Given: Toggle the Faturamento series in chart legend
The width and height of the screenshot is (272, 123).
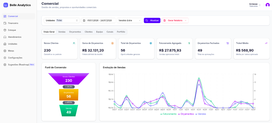Looking at the screenshot, I should coord(168,114).
